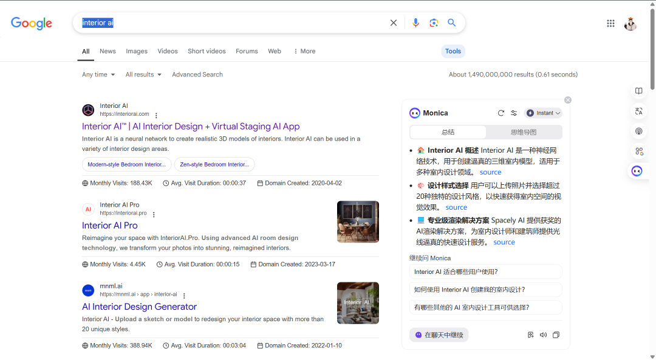Open the Google logo homepage
656x360 pixels.
[32, 23]
